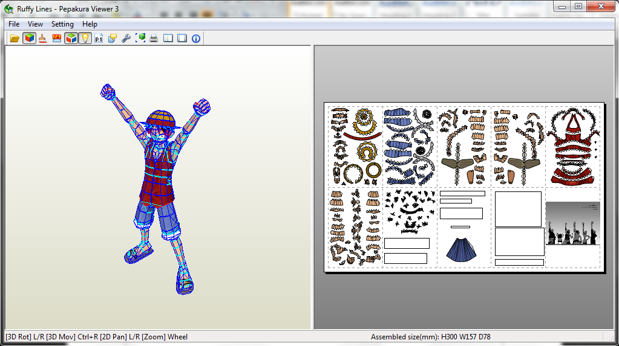Click the left split-pane layout icon
The width and height of the screenshot is (619, 346).
click(x=168, y=38)
